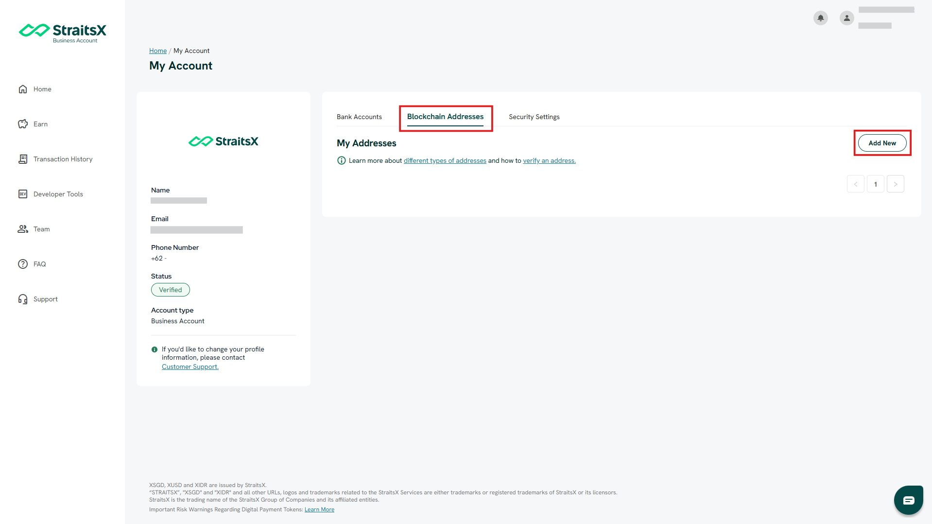Click the Business Account type value
The image size is (932, 524).
point(177,321)
